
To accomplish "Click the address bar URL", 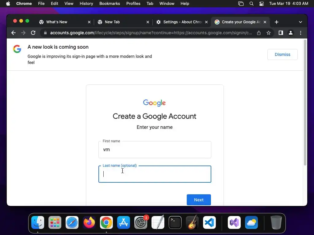I will (151, 33).
